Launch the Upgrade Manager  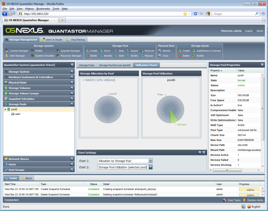[68, 51]
